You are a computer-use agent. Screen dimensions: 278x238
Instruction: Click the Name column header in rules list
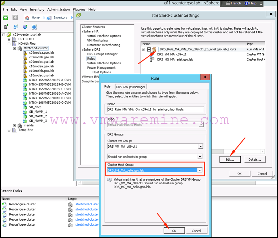[x=193, y=44]
